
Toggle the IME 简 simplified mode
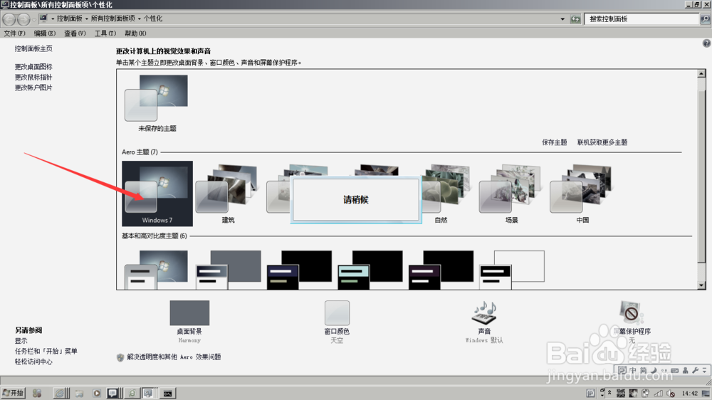pyautogui.click(x=643, y=371)
